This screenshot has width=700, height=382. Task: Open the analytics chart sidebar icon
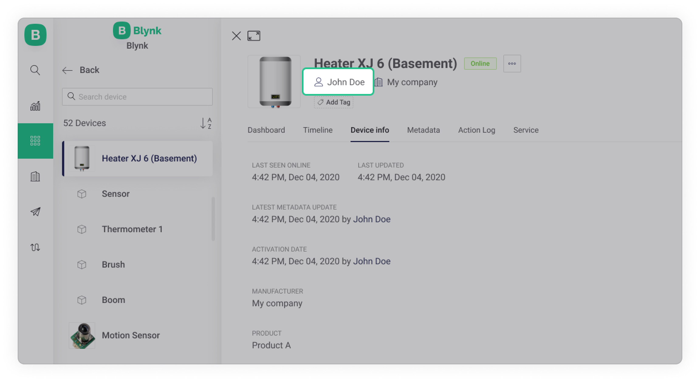point(35,106)
